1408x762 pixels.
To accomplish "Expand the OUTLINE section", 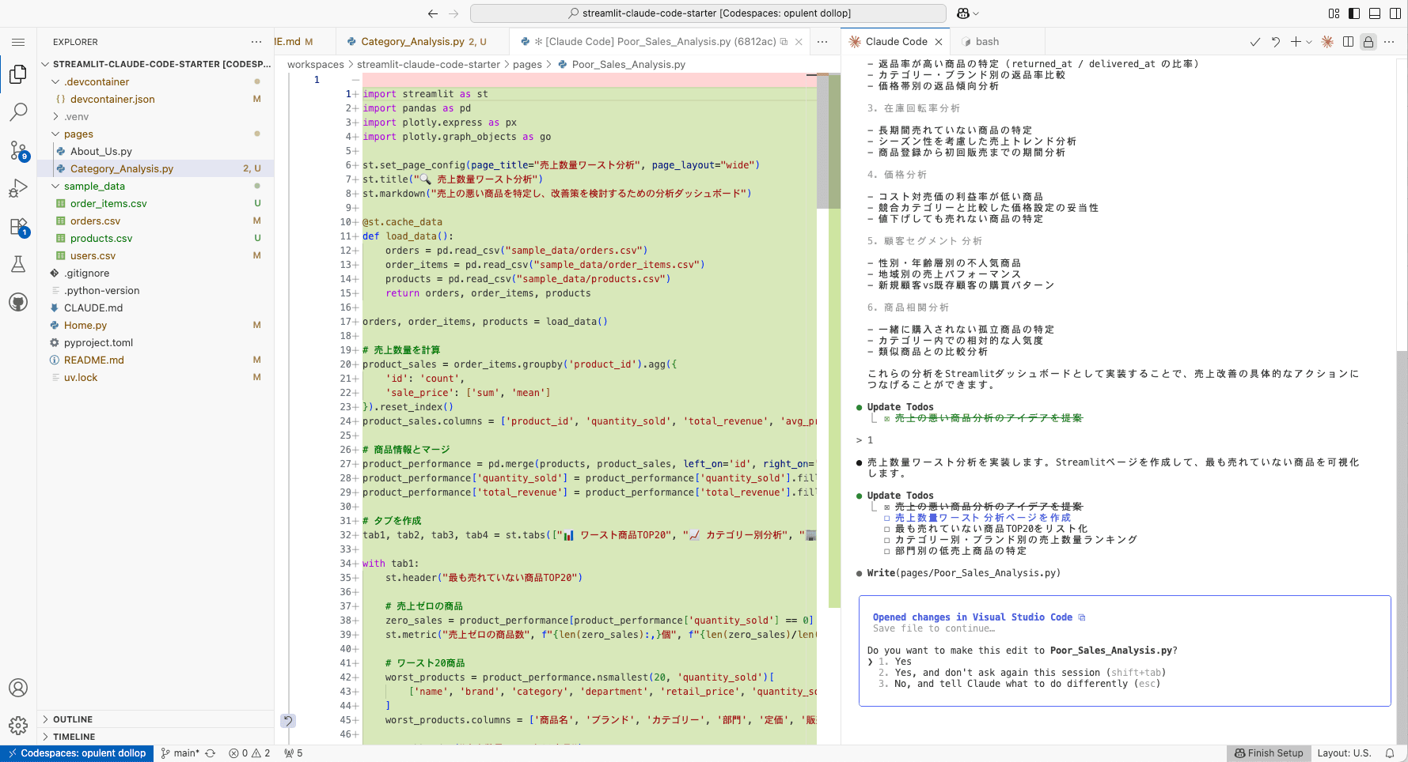I will coord(72,719).
